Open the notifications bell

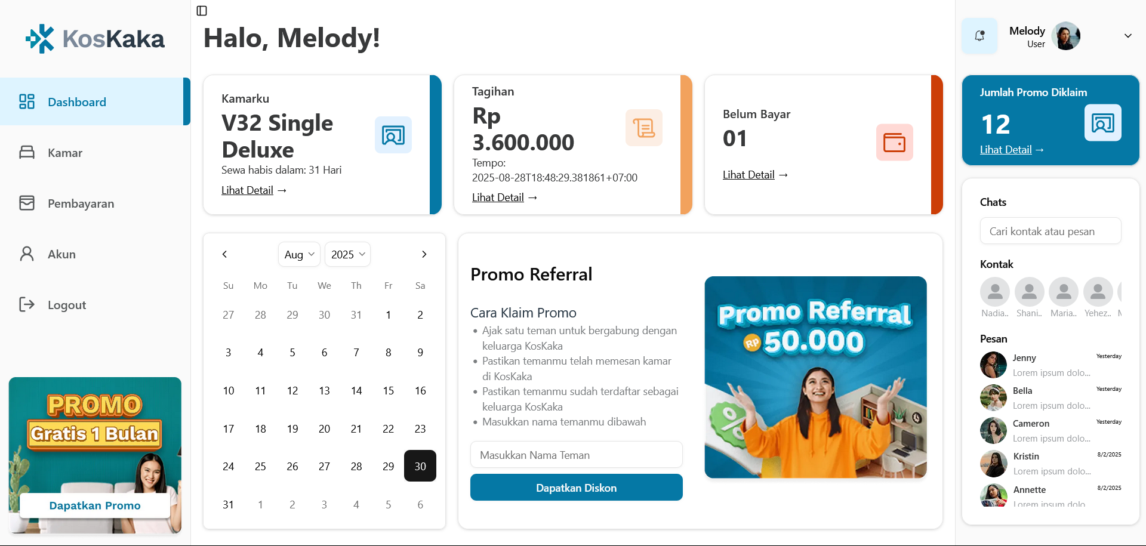[979, 36]
